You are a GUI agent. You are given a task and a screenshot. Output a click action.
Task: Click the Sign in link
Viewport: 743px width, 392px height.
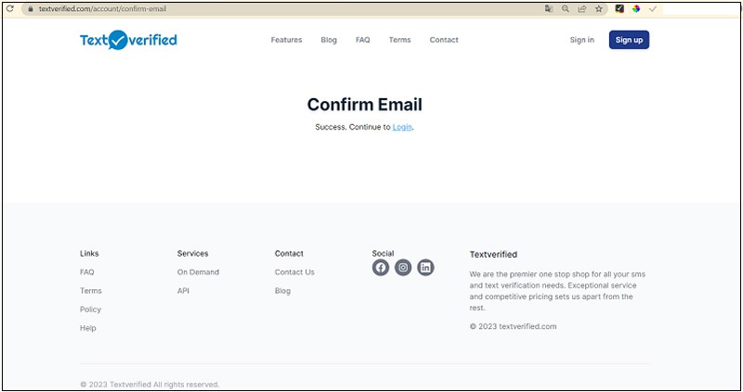coord(581,40)
